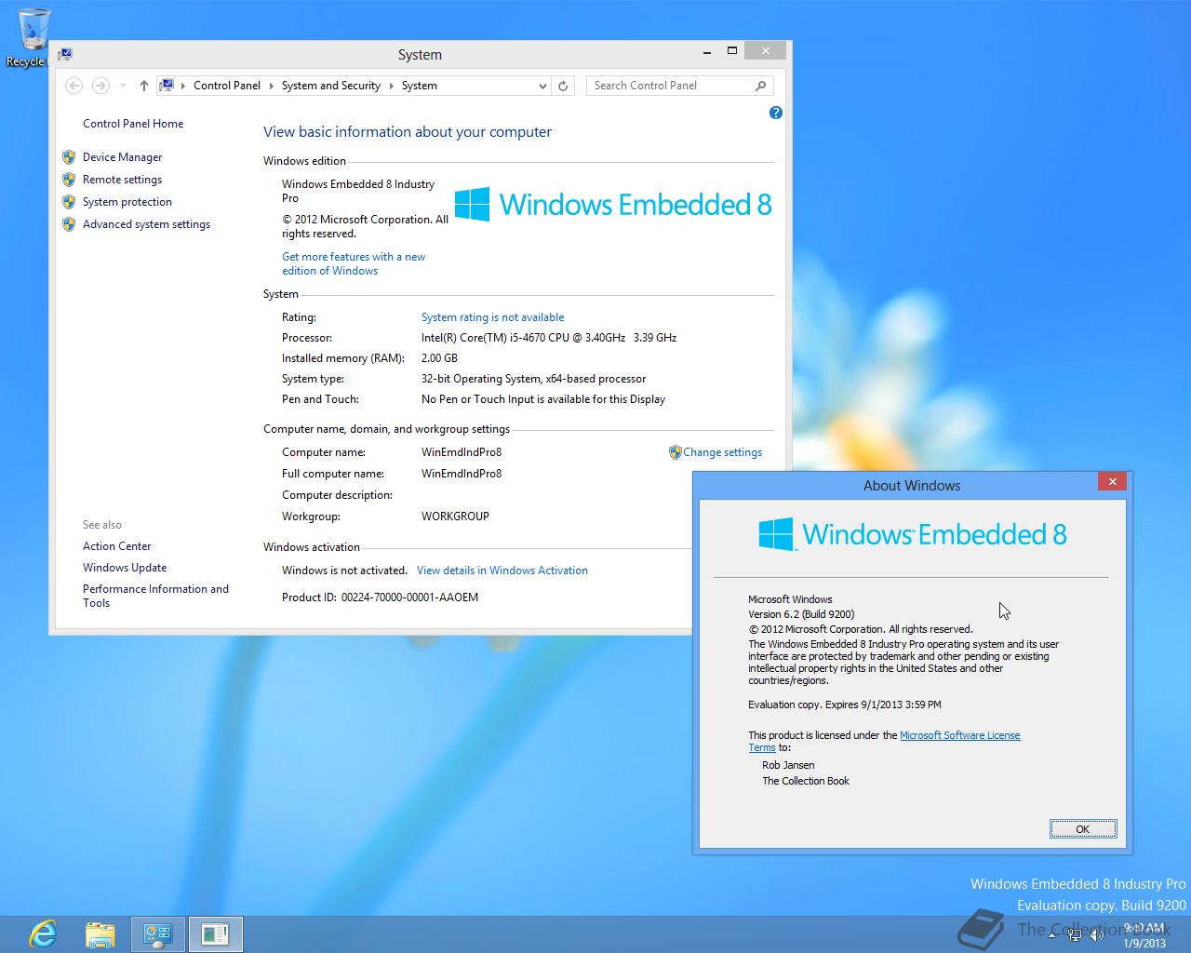
Task: Click the Back arrow in System window
Action: (74, 86)
